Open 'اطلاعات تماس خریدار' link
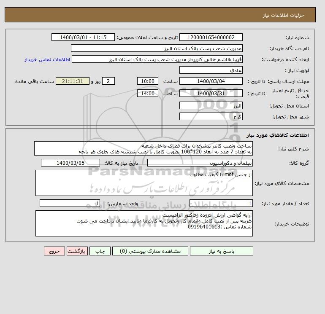The width and height of the screenshot is (325, 314). [x=47, y=59]
